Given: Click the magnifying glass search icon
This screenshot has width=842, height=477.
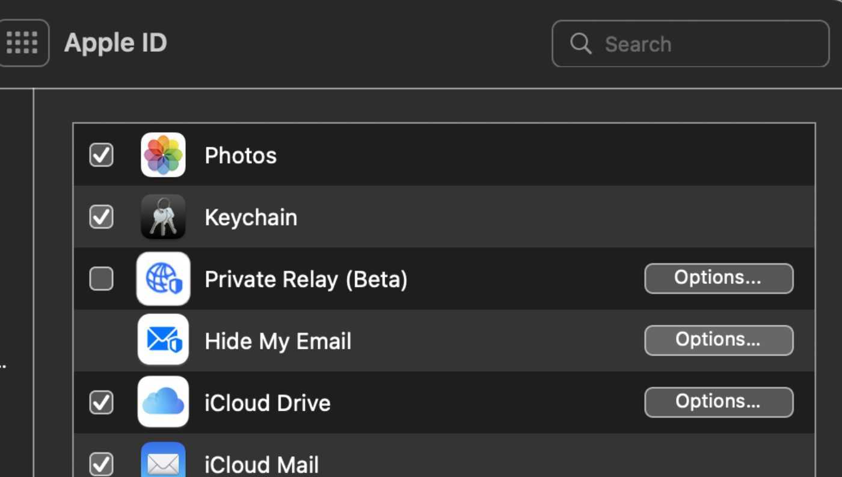Looking at the screenshot, I should pos(580,43).
